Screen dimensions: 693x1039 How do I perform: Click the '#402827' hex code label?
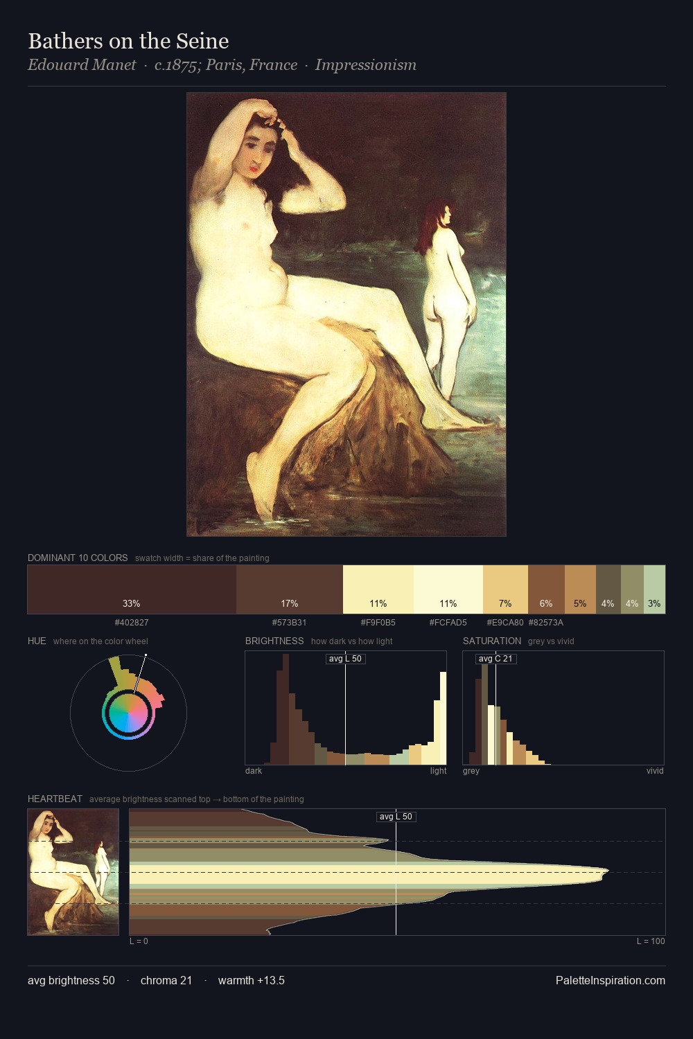(132, 622)
